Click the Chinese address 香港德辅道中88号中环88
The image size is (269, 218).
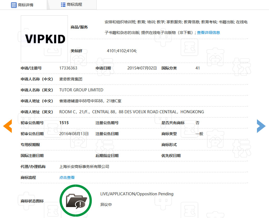90,101
